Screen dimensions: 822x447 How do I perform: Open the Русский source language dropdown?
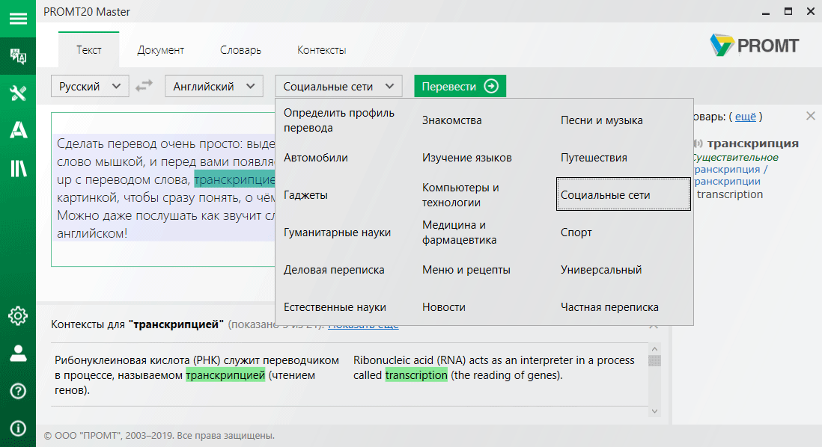click(90, 87)
